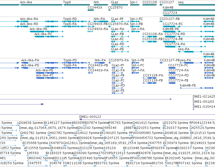Select the Kdm4B-PE protein label
215x167 pixels.
188,86
